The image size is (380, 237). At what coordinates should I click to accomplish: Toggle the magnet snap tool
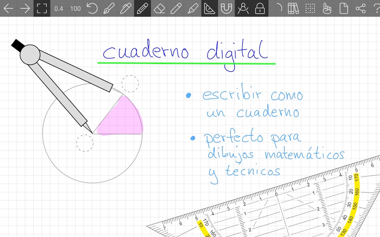coord(227,9)
